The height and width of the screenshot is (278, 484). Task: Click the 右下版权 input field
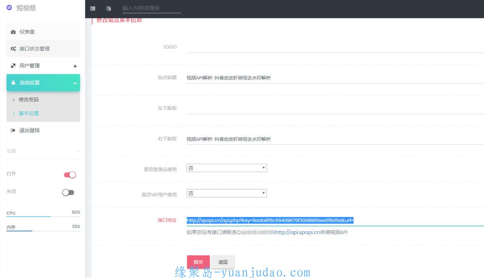[335, 139]
